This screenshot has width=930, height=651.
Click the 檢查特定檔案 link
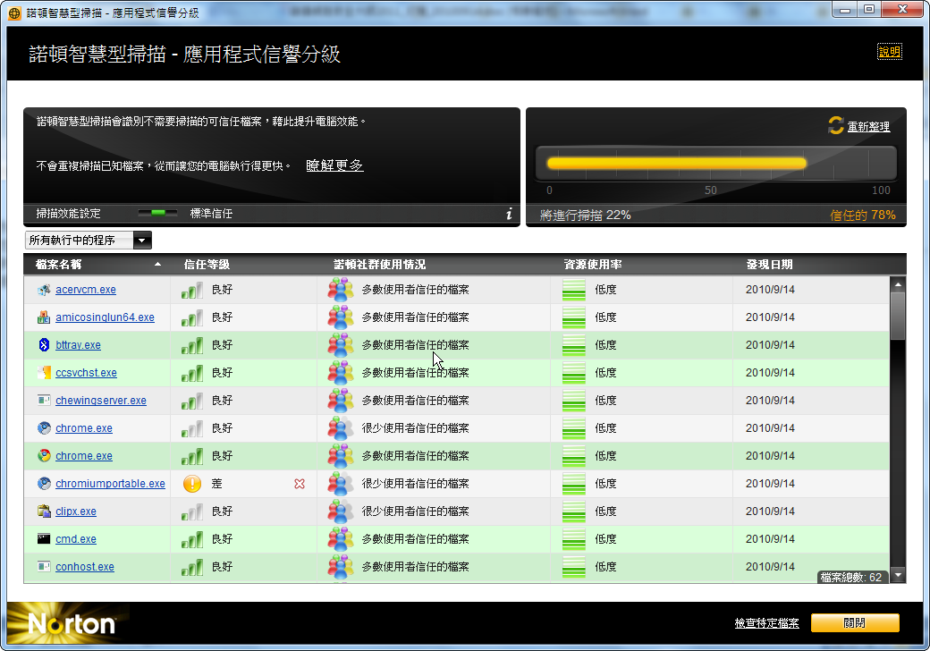pos(767,623)
